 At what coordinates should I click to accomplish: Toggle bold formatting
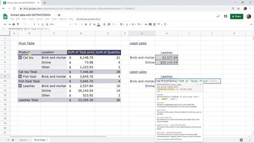tap(86, 24)
